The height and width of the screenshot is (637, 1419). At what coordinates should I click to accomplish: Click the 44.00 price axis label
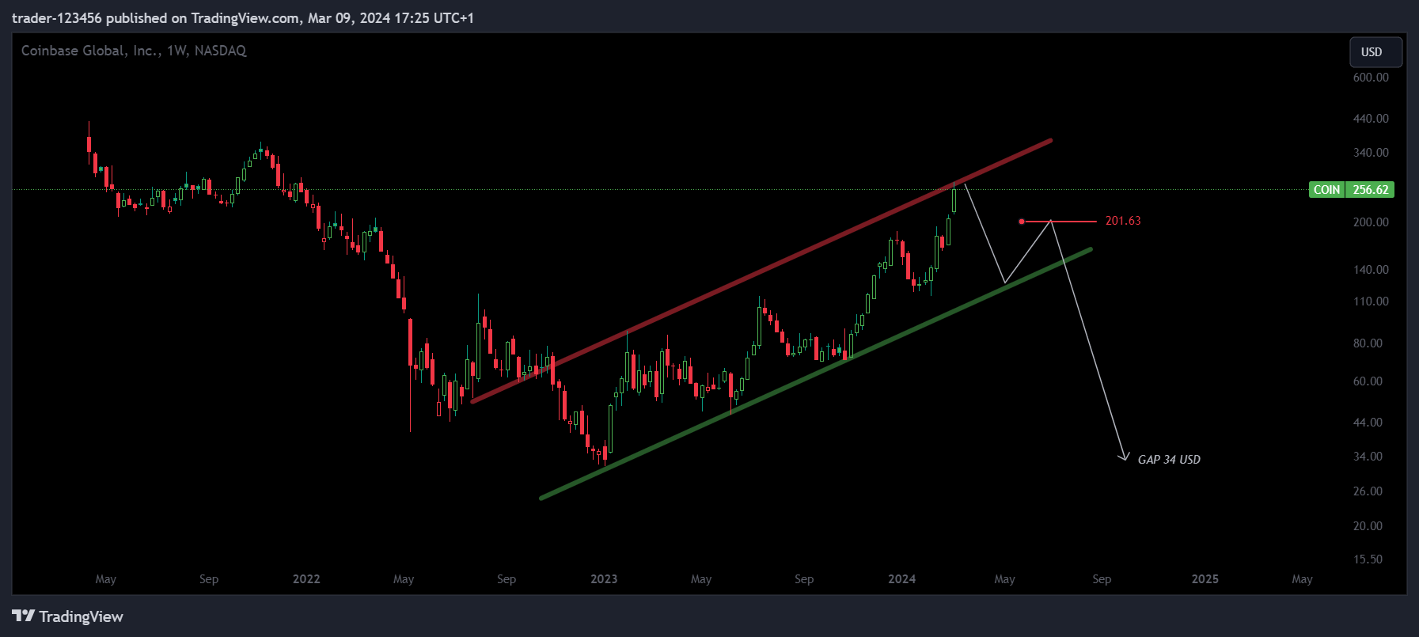coord(1368,423)
